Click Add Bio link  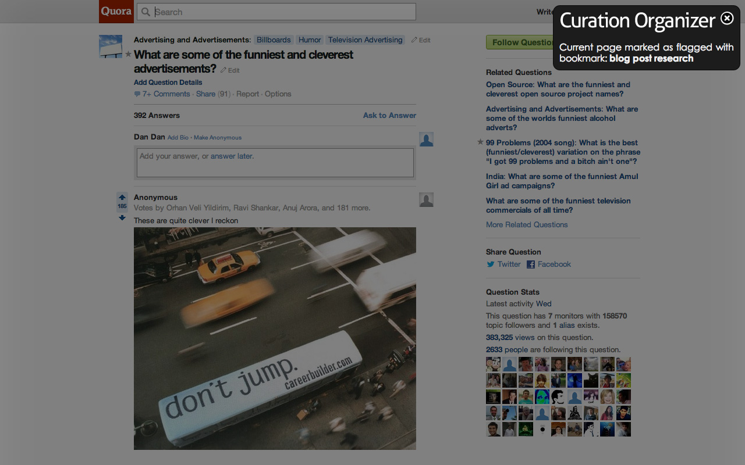(178, 138)
